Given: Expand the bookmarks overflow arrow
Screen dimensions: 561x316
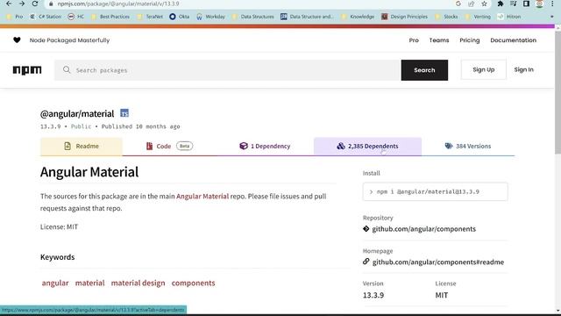Looking at the screenshot, I should [x=551, y=17].
